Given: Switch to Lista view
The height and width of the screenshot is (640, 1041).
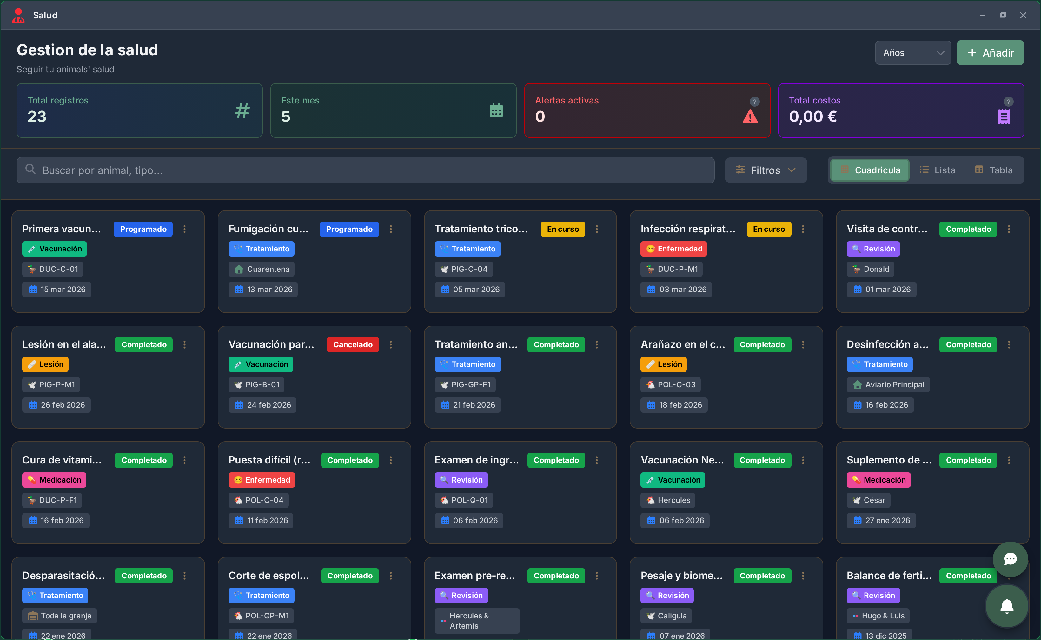Looking at the screenshot, I should (937, 170).
